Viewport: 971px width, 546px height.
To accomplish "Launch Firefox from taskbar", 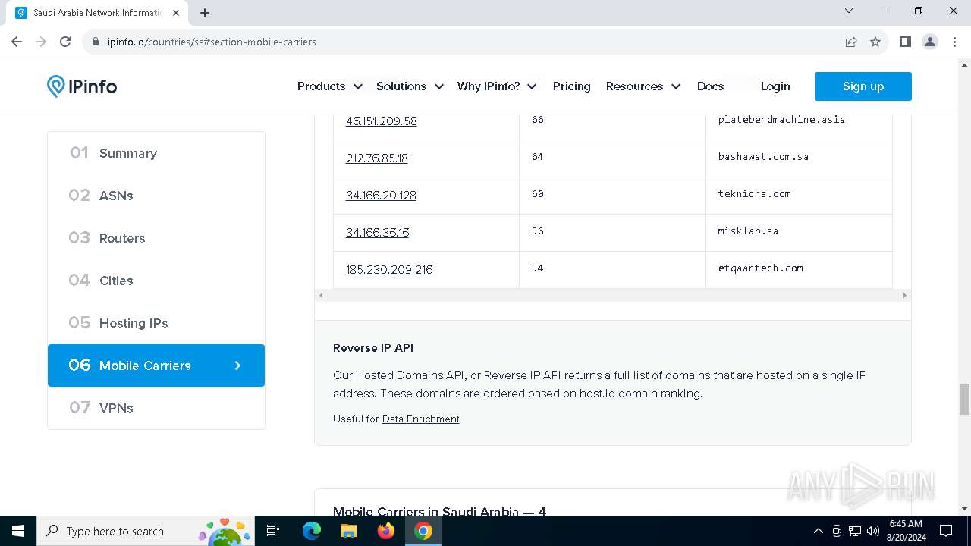I will tap(385, 531).
